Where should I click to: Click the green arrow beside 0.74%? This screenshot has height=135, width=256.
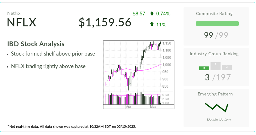[152, 13]
